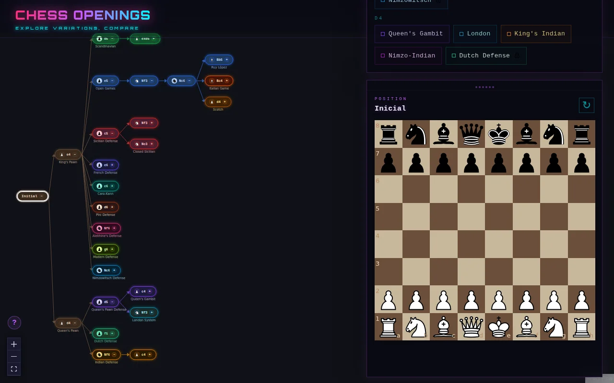Click the pawn icon in e4 King's Pawn node
Viewport: 614px width, 383px height.
(x=62, y=155)
